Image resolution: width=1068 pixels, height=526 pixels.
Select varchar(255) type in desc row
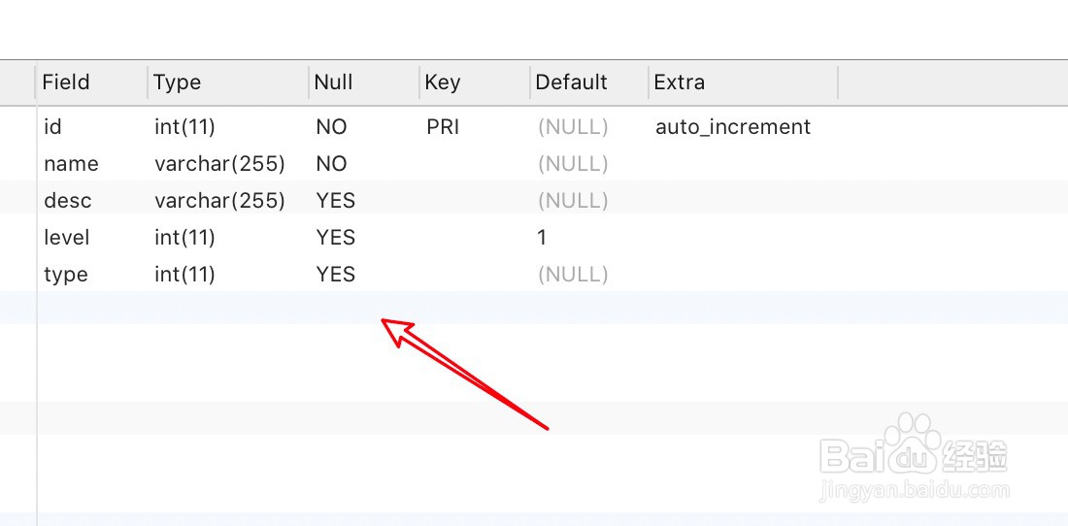[x=219, y=201]
